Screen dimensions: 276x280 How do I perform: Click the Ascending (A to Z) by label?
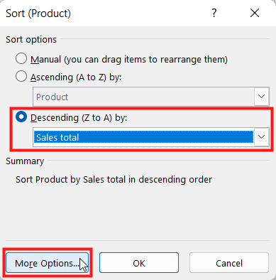76,77
